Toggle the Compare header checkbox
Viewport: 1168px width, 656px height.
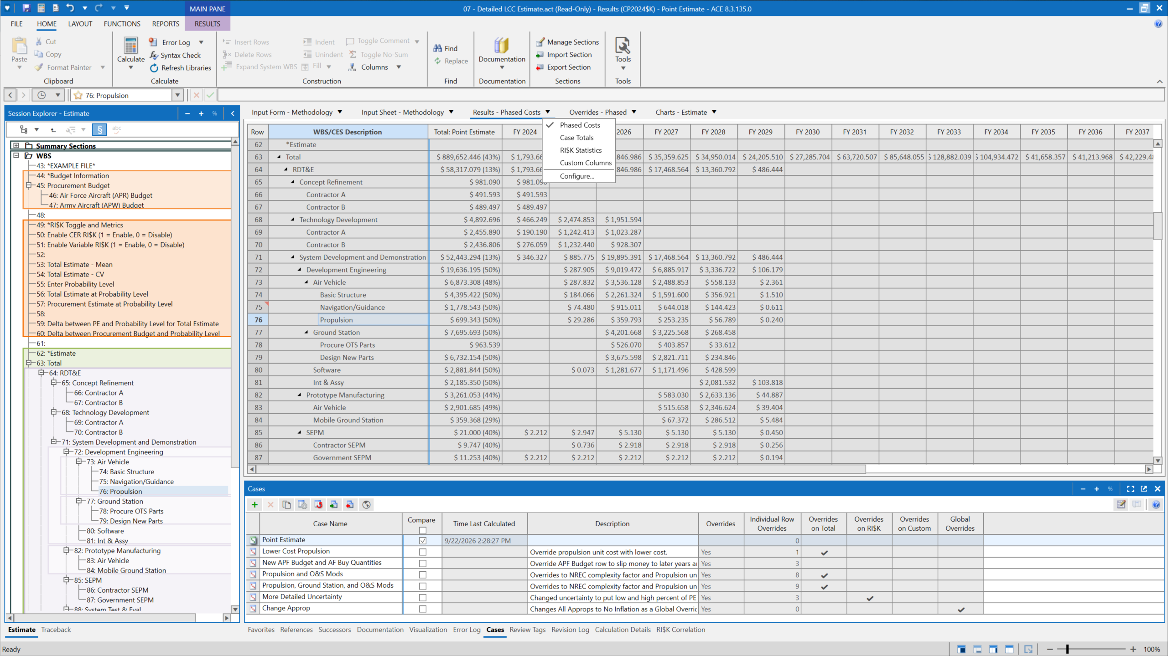point(423,530)
